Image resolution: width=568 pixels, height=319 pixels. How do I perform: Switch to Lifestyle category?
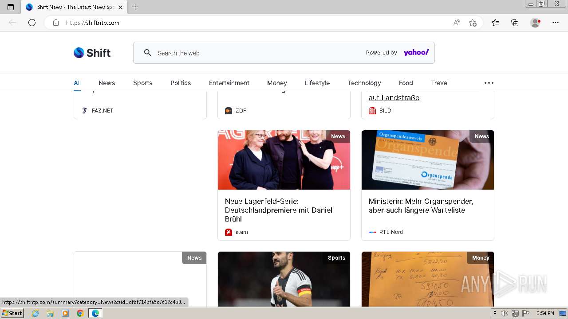point(317,83)
